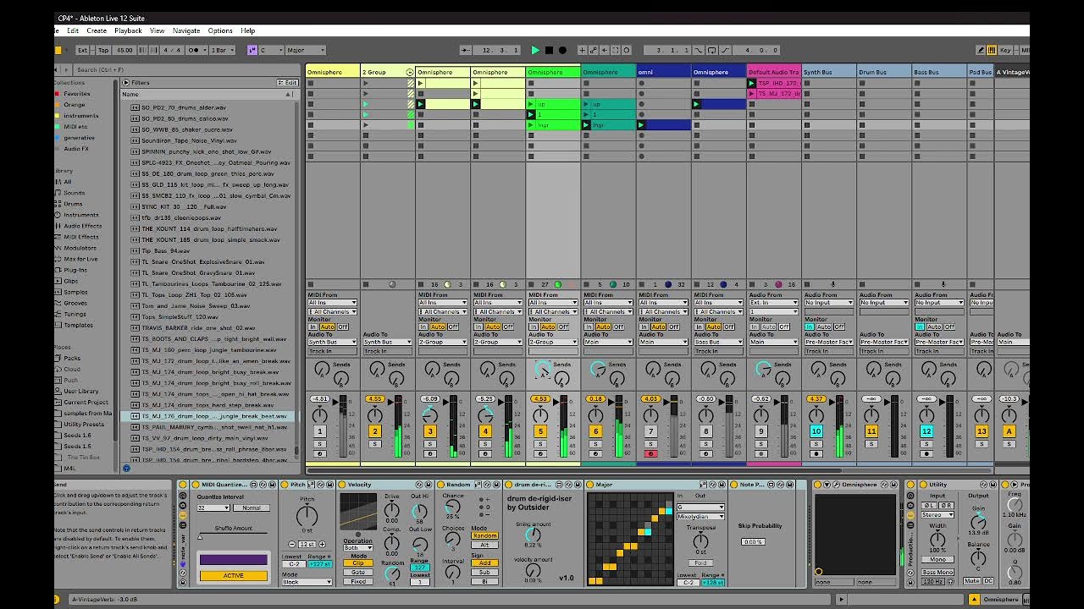
Task: Toggle the metronome button
Action: click(195, 50)
